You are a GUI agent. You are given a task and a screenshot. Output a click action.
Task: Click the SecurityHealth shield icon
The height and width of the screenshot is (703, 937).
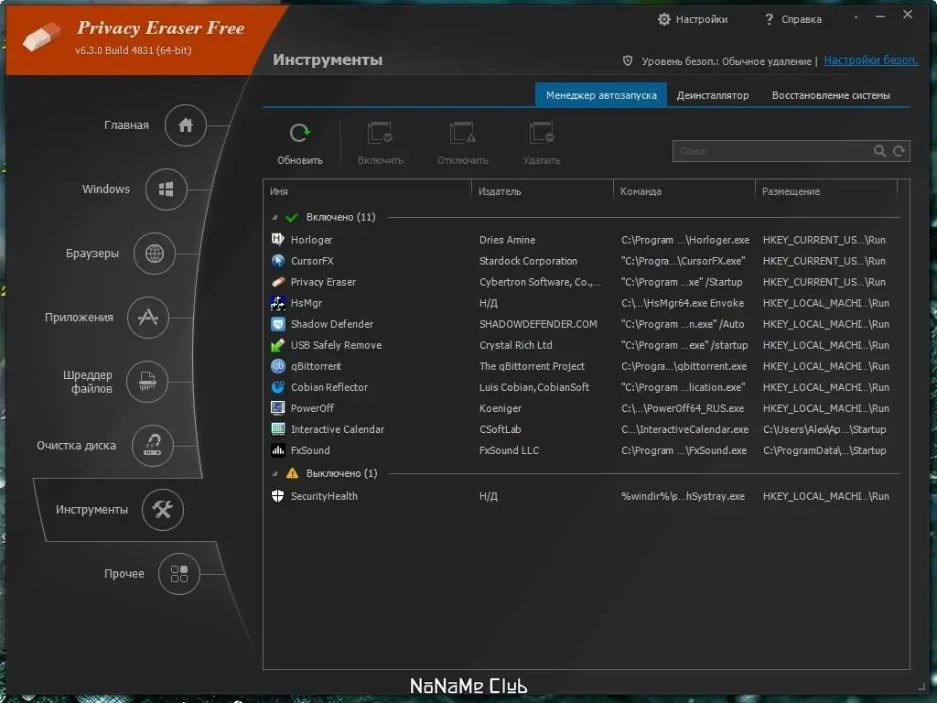click(278, 496)
